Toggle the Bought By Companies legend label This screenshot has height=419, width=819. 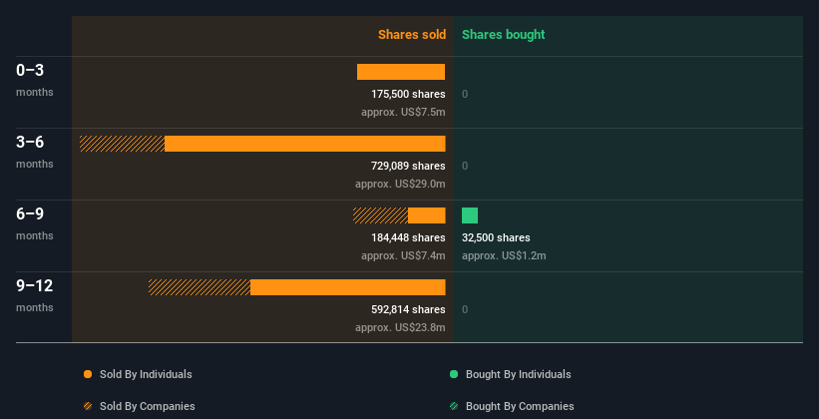tap(520, 406)
